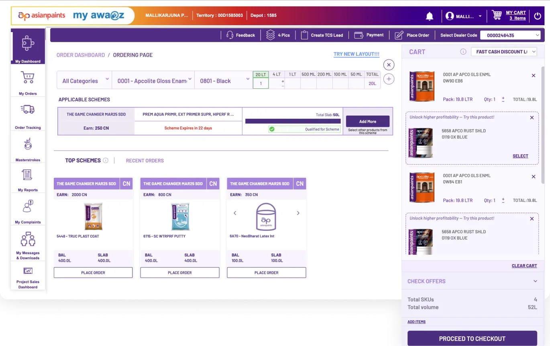
Task: Open the notifications bell
Action: coord(429,16)
